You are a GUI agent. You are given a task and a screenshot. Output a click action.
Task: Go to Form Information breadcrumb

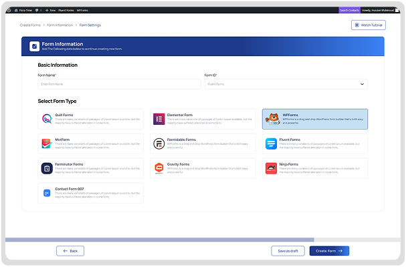(x=60, y=25)
